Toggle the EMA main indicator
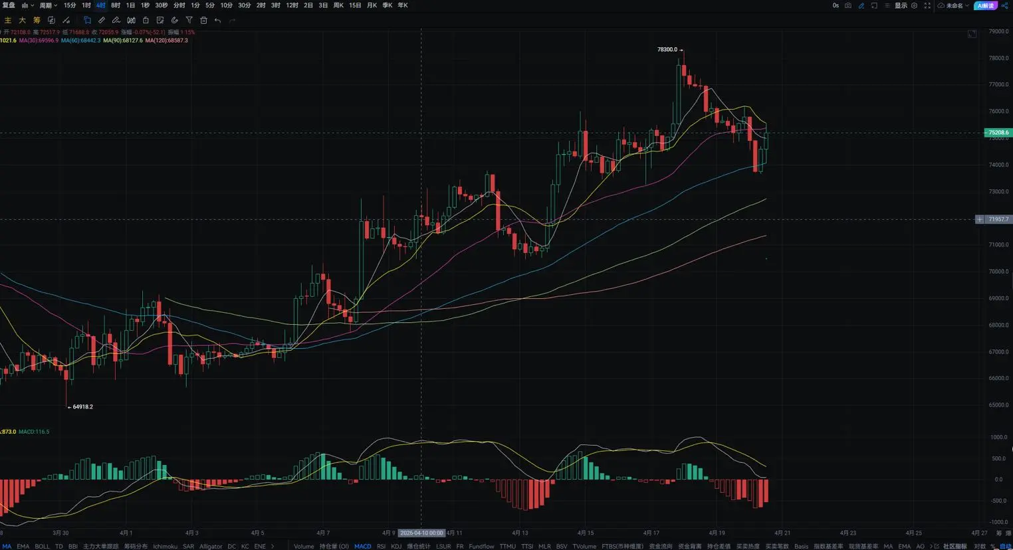The width and height of the screenshot is (1013, 550). (x=23, y=546)
